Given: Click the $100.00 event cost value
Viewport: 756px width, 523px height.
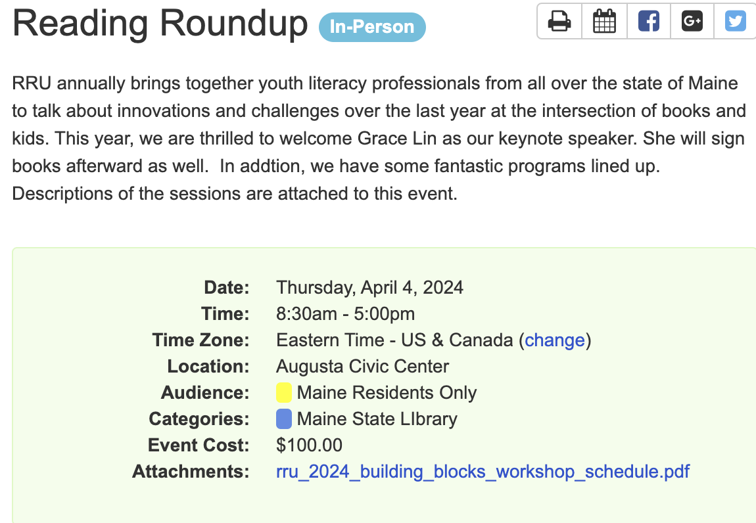Looking at the screenshot, I should (309, 445).
